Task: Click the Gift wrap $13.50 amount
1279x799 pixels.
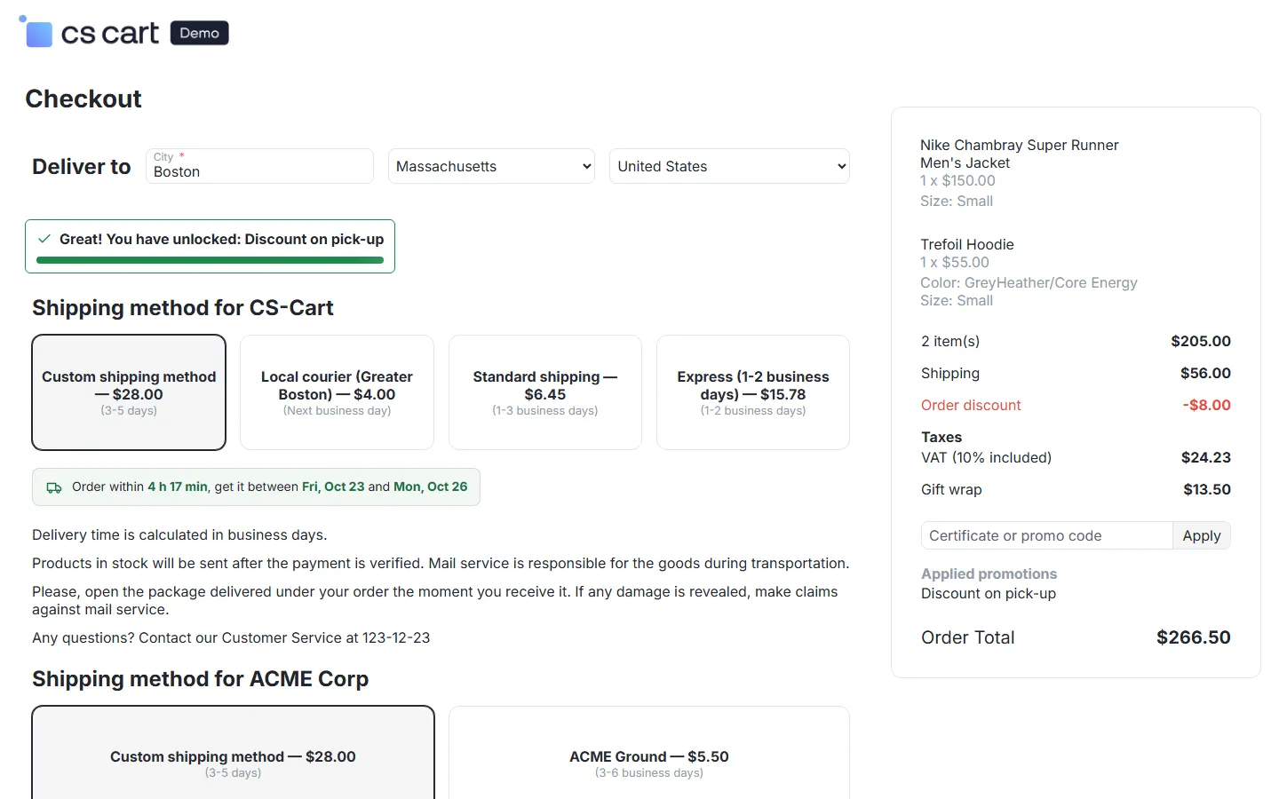Action: [x=1207, y=489]
